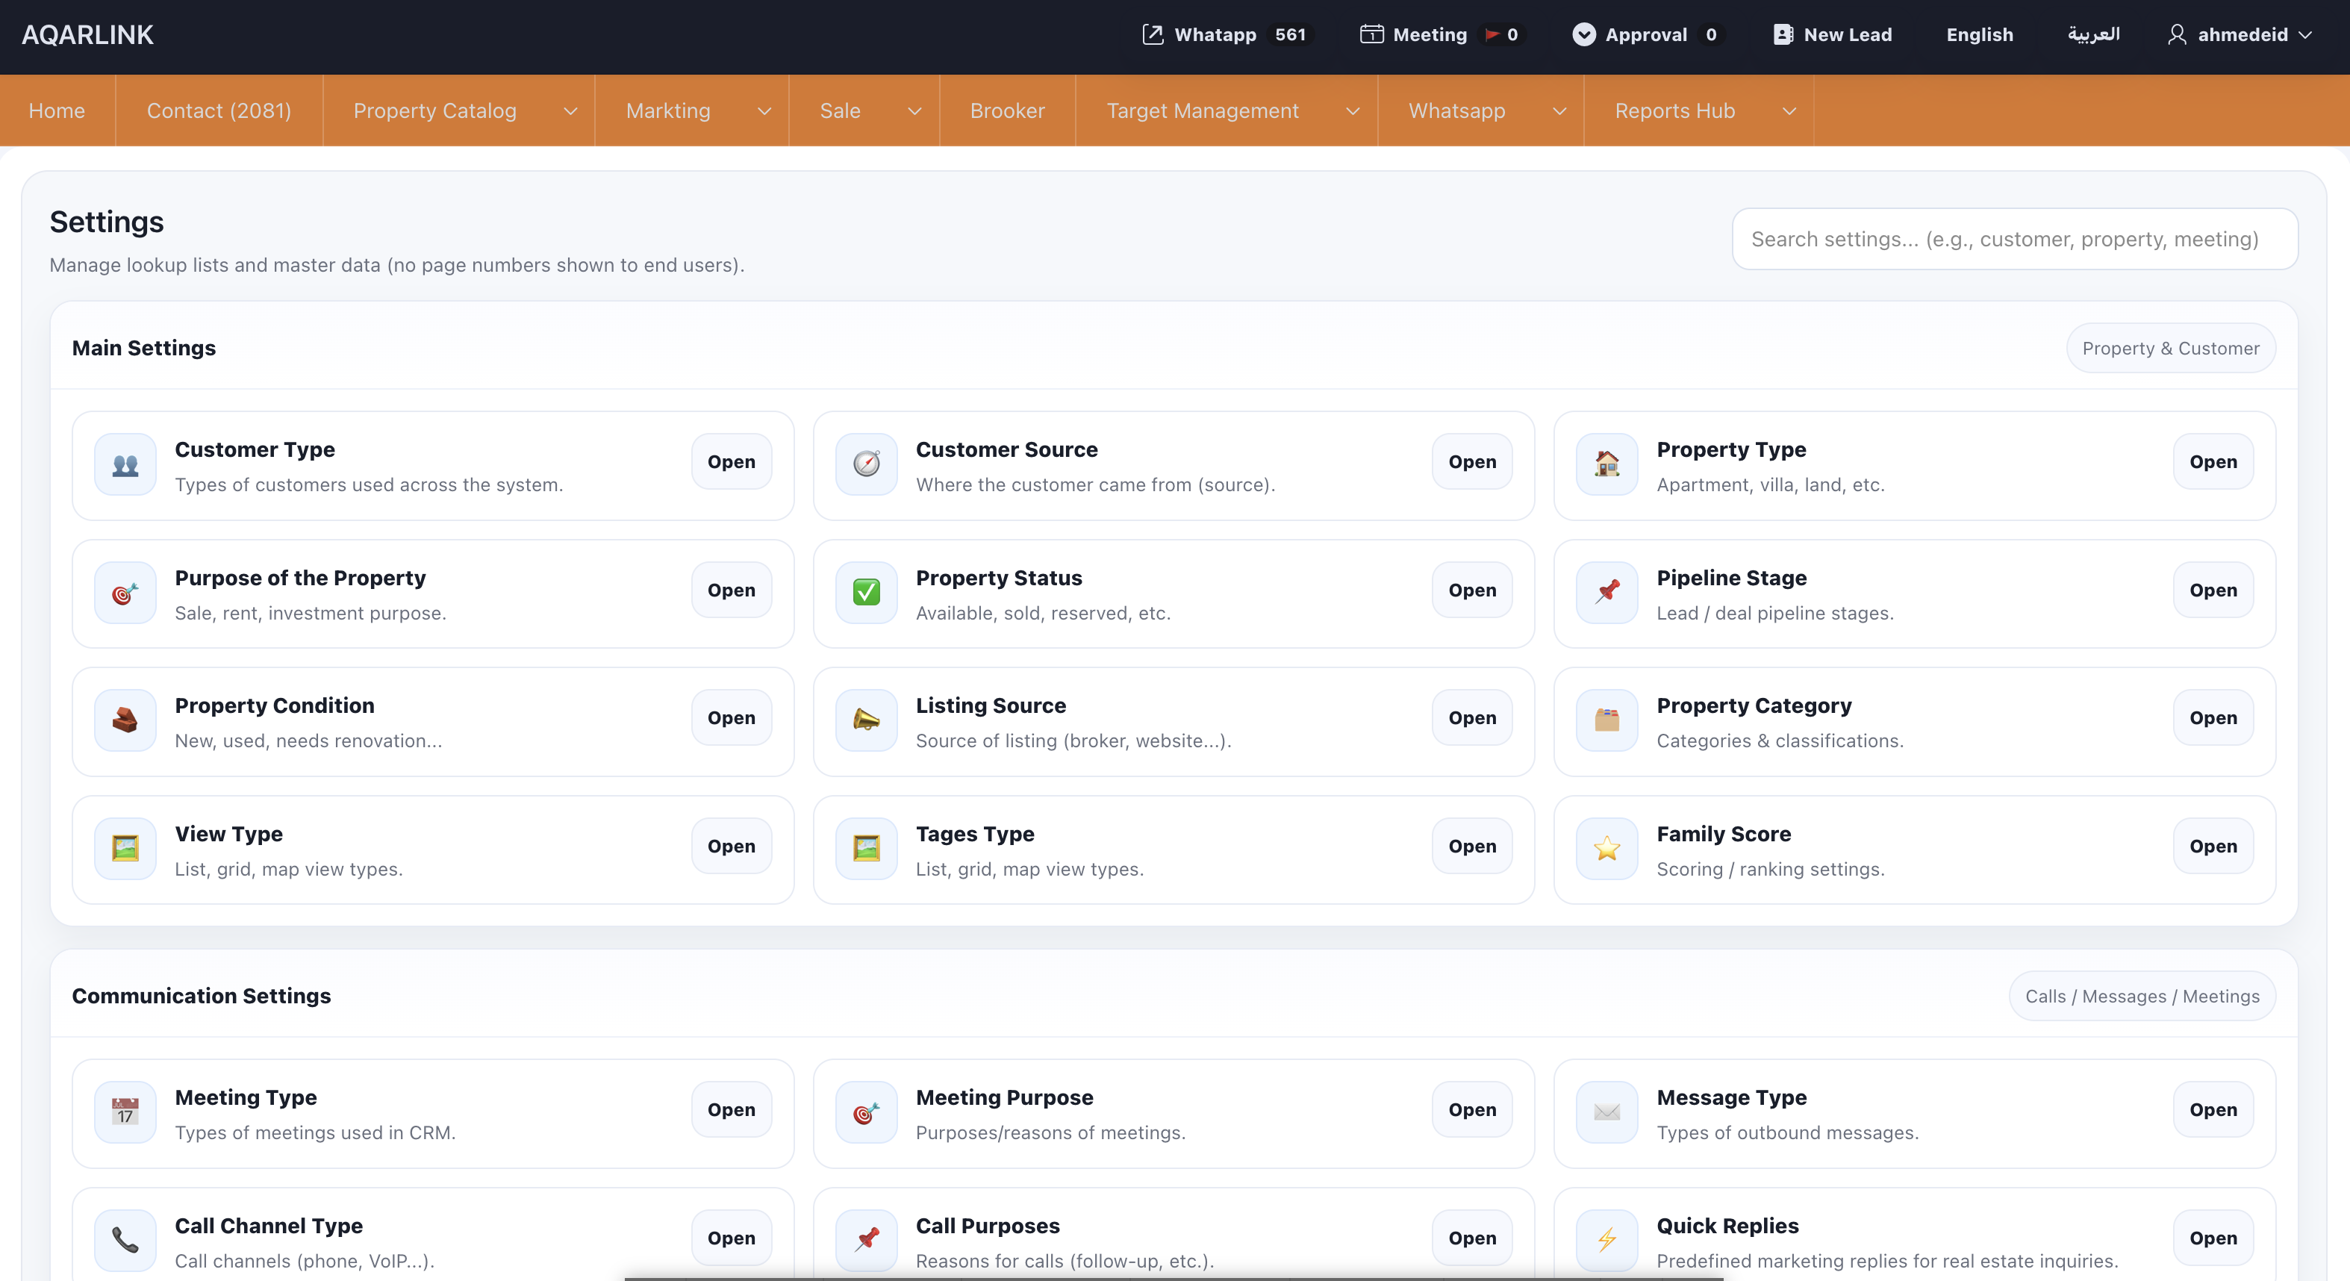Click the Quick Replies lightning bolt icon
2350x1281 pixels.
tap(1606, 1241)
